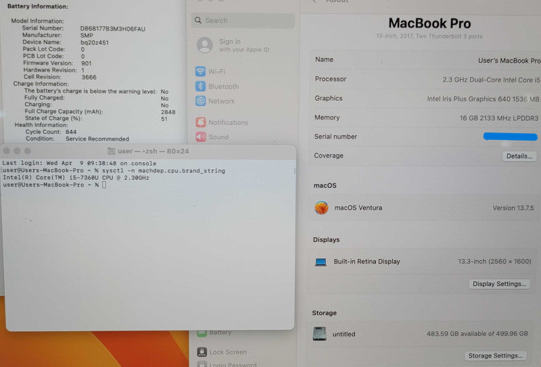Click the Manufacturer value 'SMP'

point(87,36)
